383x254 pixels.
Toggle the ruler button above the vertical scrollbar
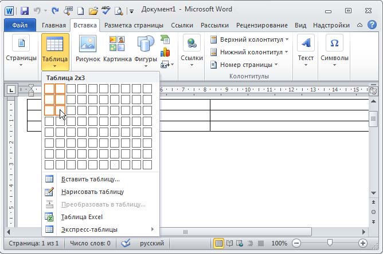(373, 90)
